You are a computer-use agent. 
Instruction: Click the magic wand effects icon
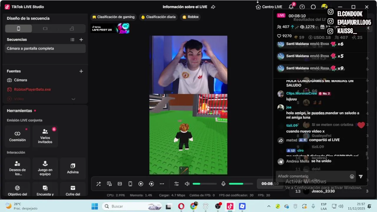[x=99, y=184]
